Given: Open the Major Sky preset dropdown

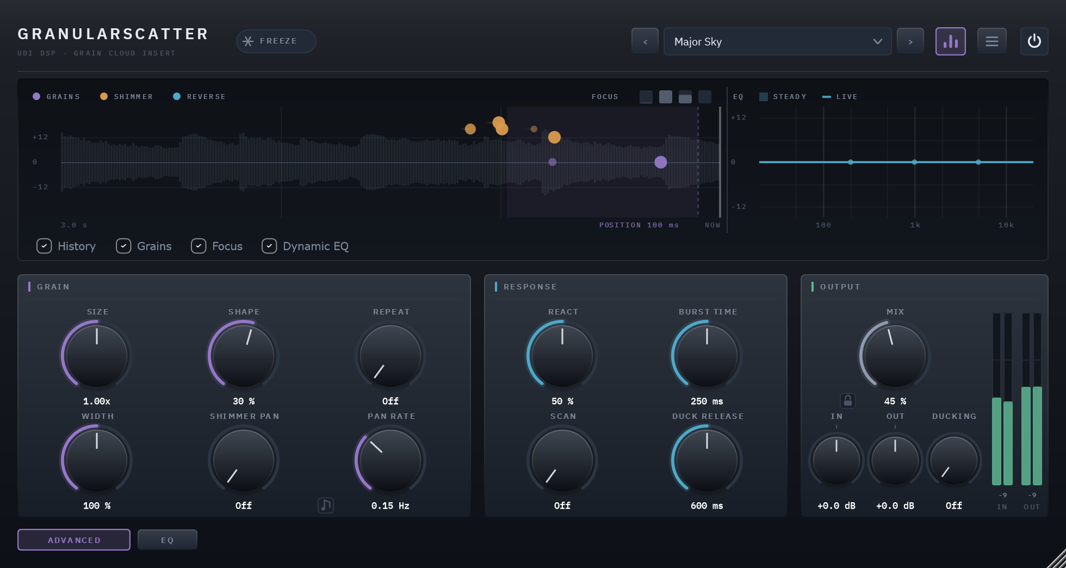Looking at the screenshot, I should point(778,41).
